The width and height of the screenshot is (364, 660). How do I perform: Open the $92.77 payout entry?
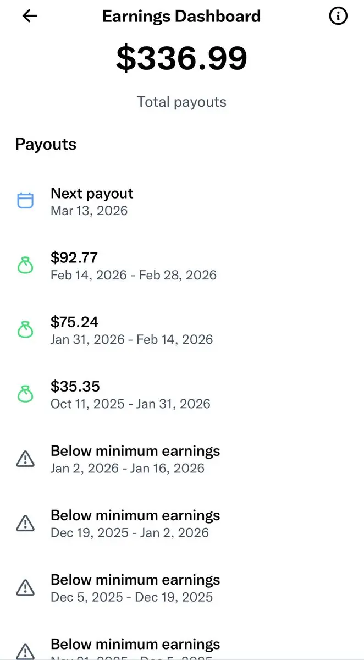pyautogui.click(x=133, y=266)
